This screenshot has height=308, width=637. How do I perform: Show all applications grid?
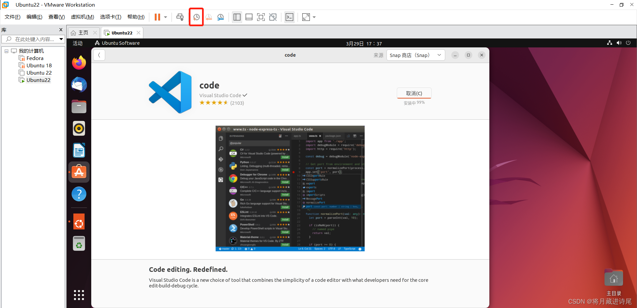[x=79, y=295]
